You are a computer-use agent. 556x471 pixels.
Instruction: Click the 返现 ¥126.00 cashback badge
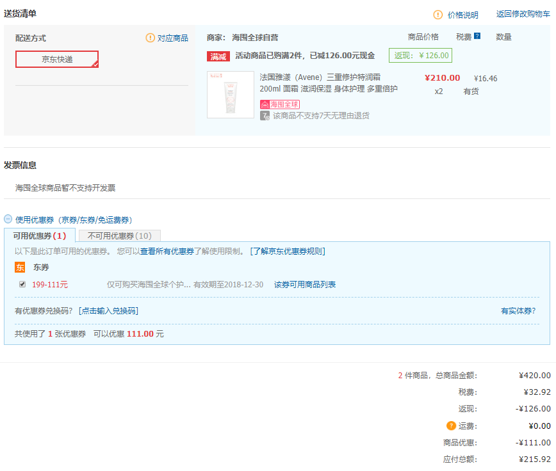(421, 55)
